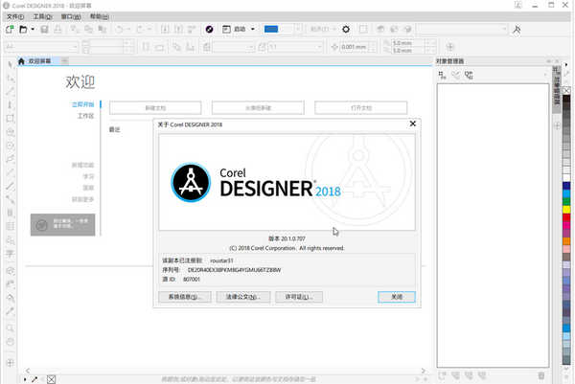The height and width of the screenshot is (384, 575).
Task: Expand the page size dropdown on the property bar
Action: click(75, 47)
